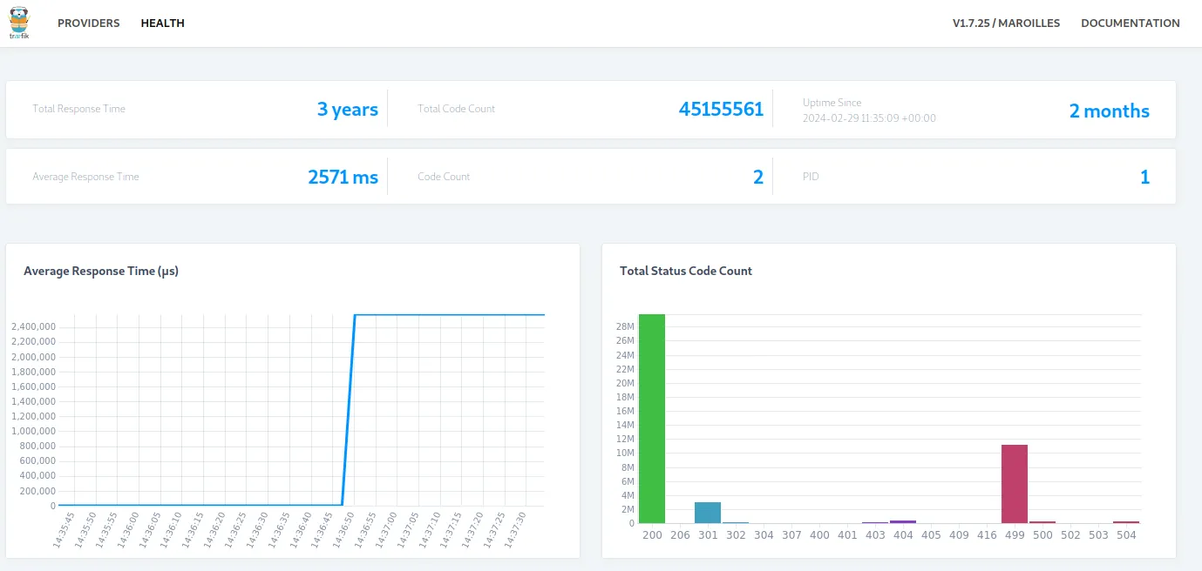Click the 405 x-axis label
Image resolution: width=1202 pixels, height=571 pixels.
click(931, 535)
